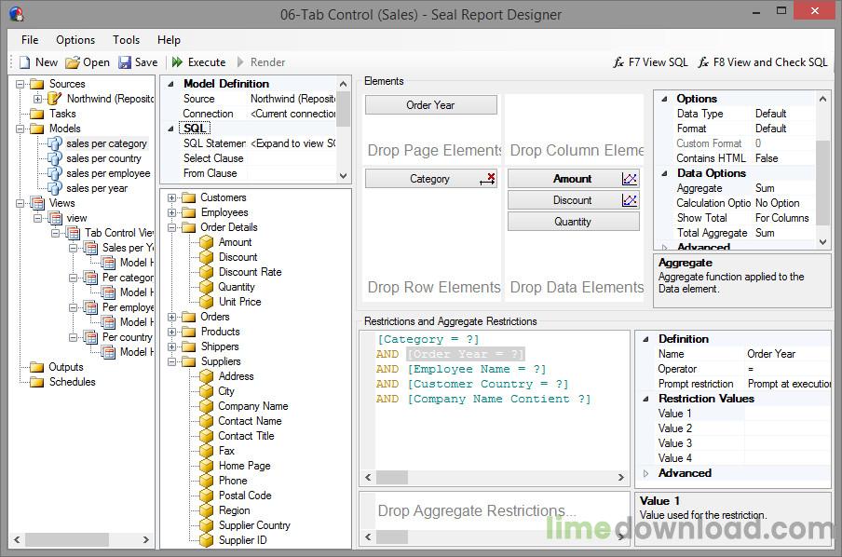Click the [Employee Name = ?] restriction
The height and width of the screenshot is (557, 842).
pos(476,369)
